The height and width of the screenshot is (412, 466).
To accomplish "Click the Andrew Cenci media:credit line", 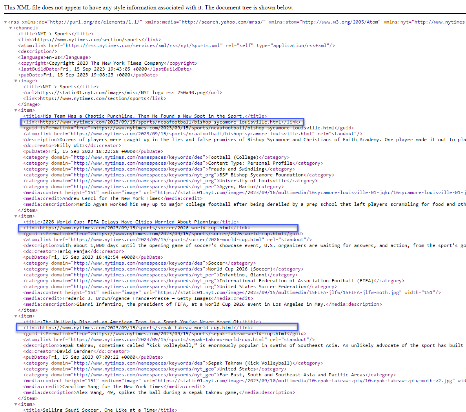I will pyautogui.click(x=113, y=198).
